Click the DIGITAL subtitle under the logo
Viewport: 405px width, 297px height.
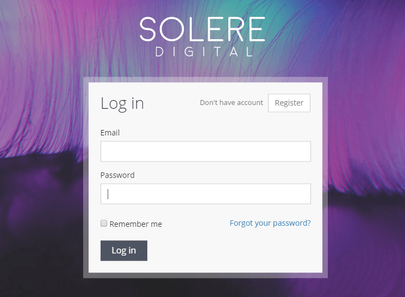(204, 52)
